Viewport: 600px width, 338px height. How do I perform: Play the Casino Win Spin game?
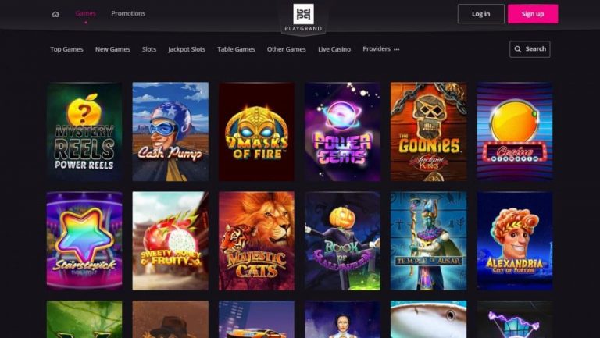[x=515, y=131]
